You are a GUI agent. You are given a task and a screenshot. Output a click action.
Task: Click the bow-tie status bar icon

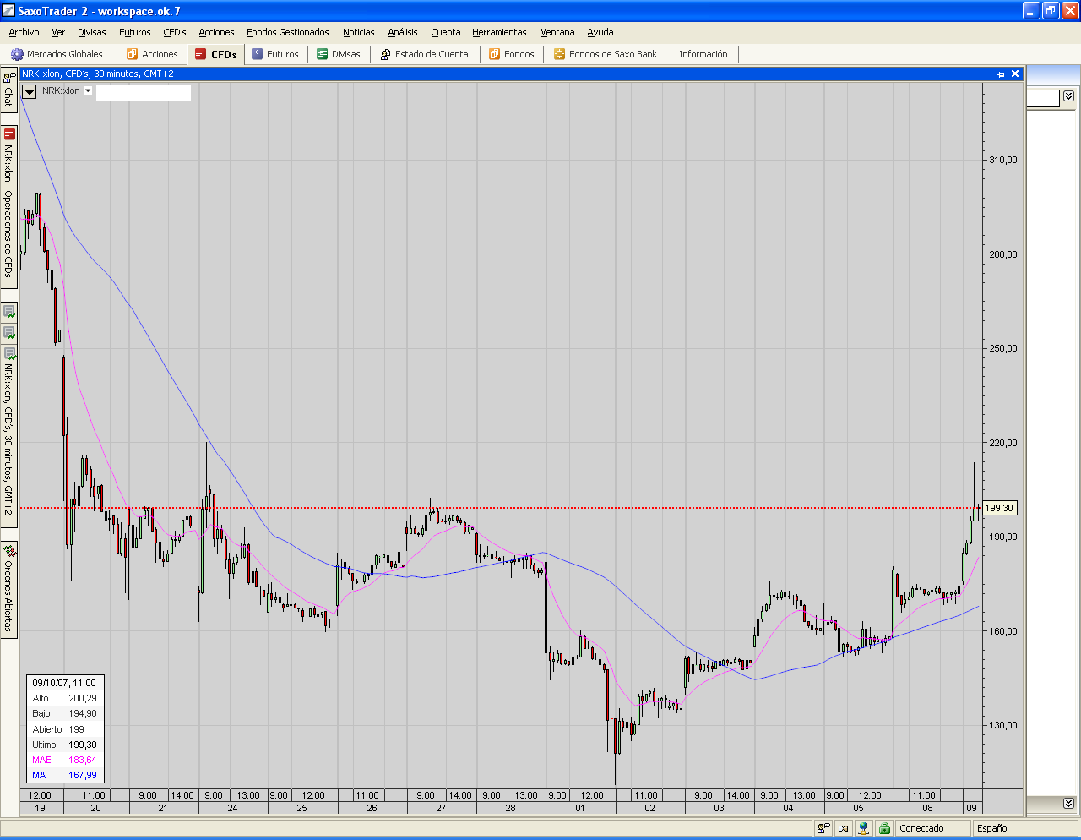[x=844, y=828]
